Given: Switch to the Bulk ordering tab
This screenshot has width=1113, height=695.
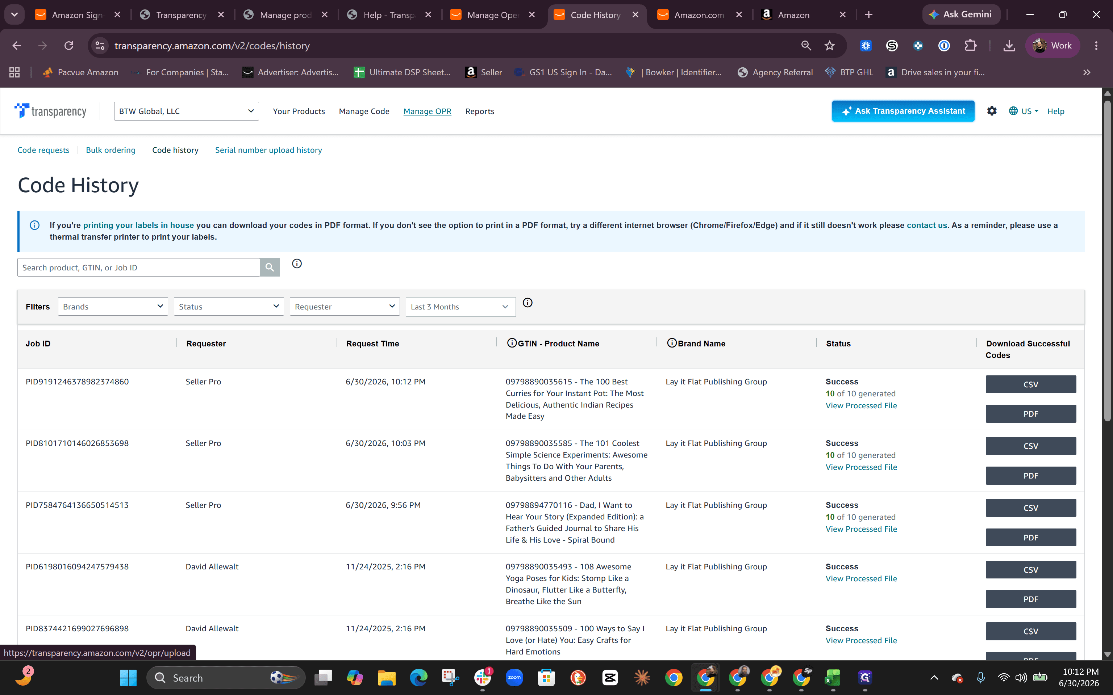Looking at the screenshot, I should (111, 150).
